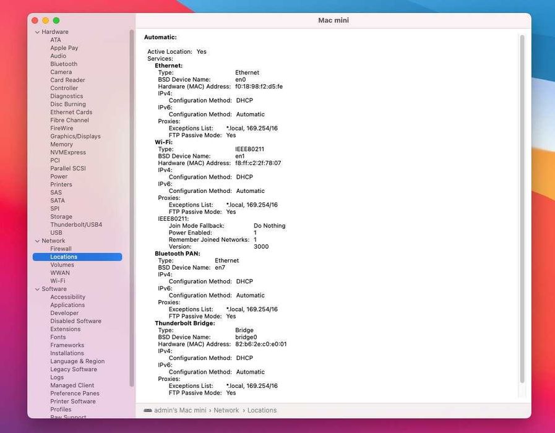Select SAS in the sidebar
The width and height of the screenshot is (555, 433).
coord(56,192)
